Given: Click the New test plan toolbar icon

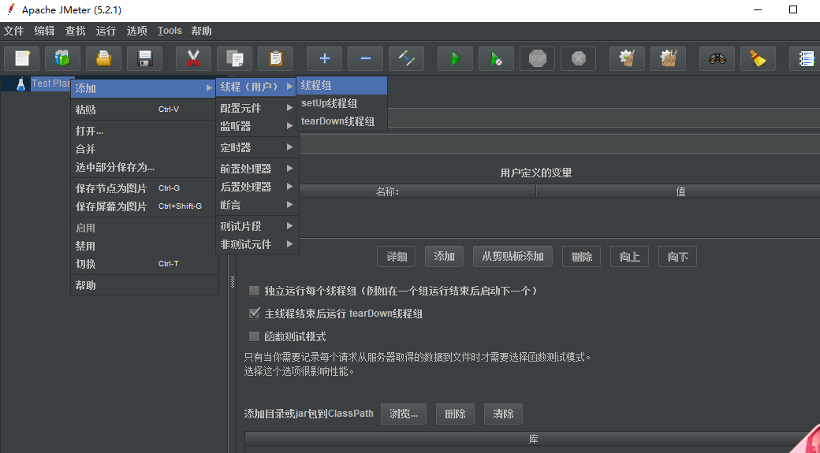Looking at the screenshot, I should tap(21, 58).
